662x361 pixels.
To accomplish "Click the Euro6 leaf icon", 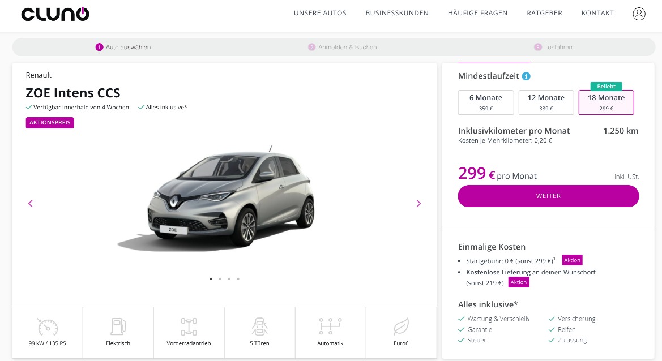I will tap(401, 326).
